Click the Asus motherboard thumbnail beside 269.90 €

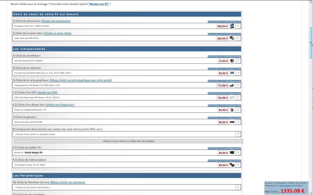click(232, 38)
